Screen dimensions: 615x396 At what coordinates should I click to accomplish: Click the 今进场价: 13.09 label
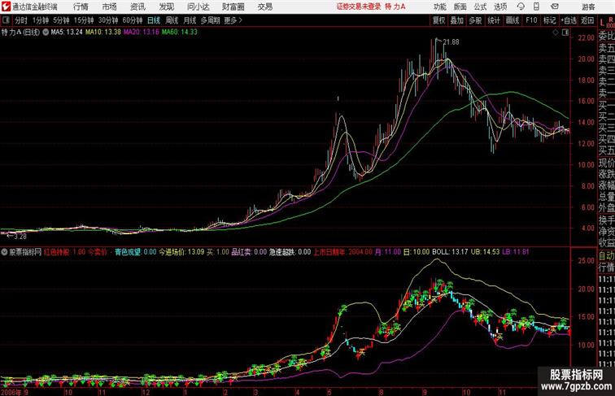tap(181, 252)
